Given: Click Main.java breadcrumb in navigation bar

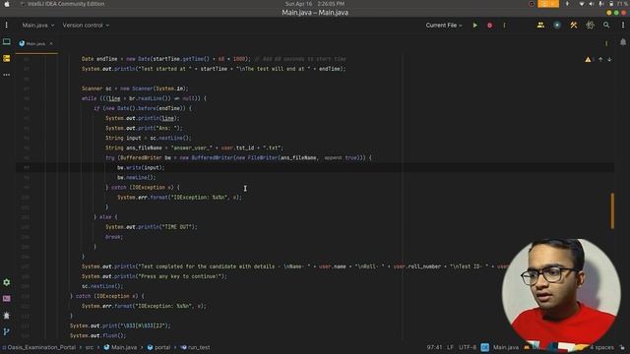Looking at the screenshot, I should [120, 347].
